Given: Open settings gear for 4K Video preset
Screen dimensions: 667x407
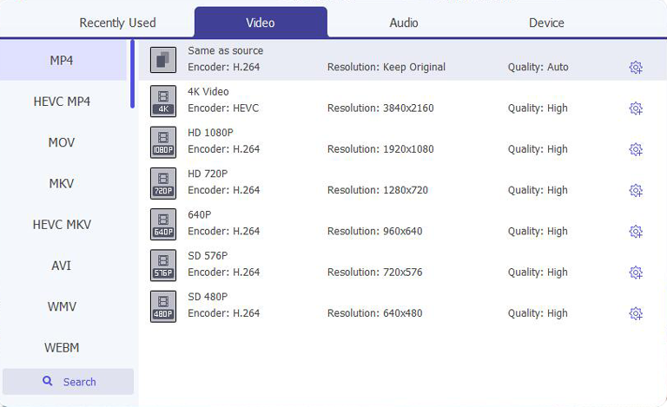Looking at the screenshot, I should point(636,108).
